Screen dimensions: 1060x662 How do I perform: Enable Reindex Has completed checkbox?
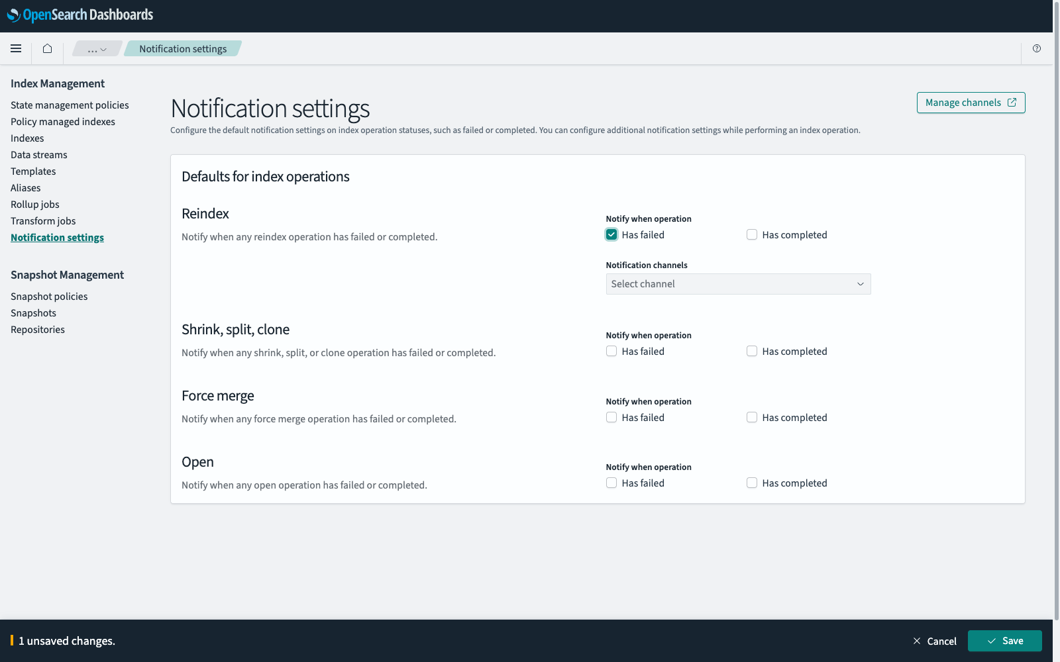(752, 234)
